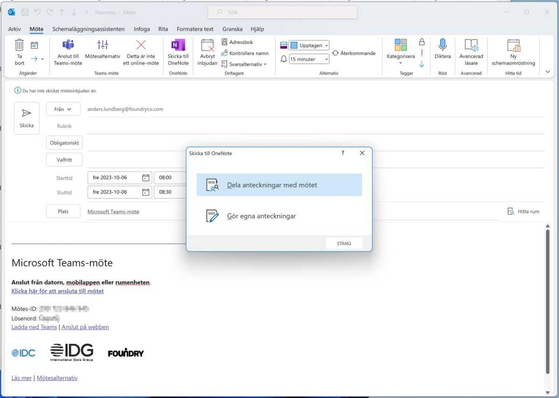
Task: Select Dela anteckningar med mötet
Action: (x=279, y=185)
